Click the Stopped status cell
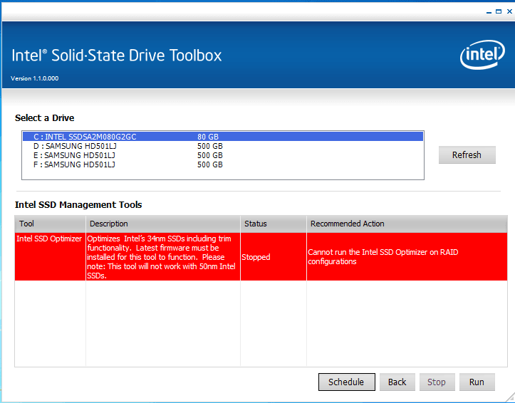 click(x=274, y=256)
